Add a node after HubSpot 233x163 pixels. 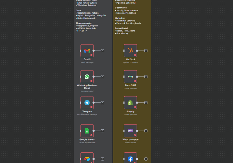(146, 51)
